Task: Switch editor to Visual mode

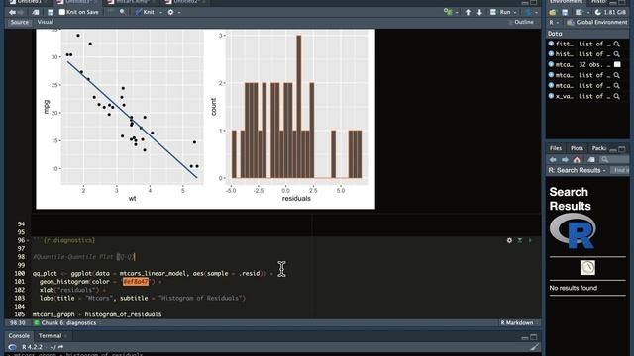Action: (x=46, y=22)
